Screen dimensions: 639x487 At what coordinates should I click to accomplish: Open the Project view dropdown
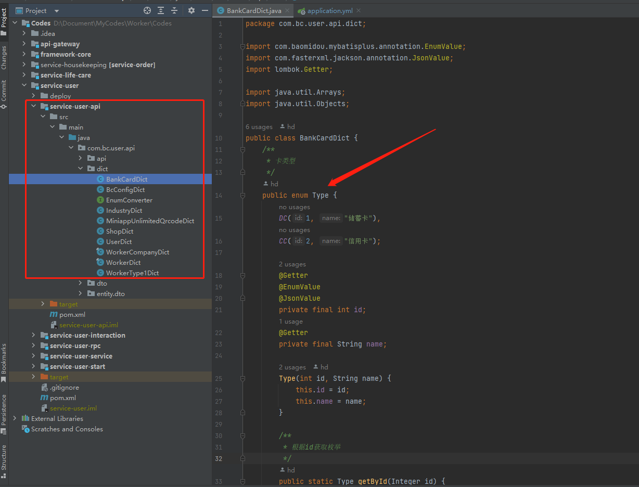point(57,11)
